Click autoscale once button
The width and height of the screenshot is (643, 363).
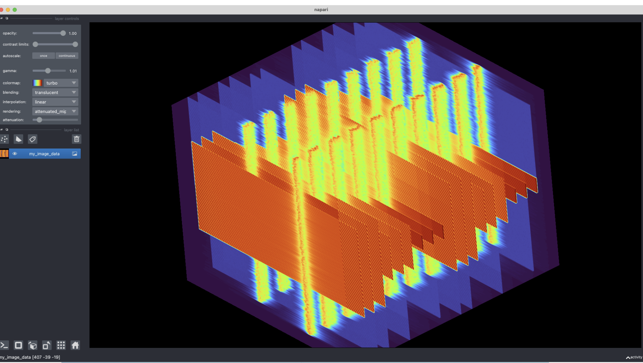point(43,56)
